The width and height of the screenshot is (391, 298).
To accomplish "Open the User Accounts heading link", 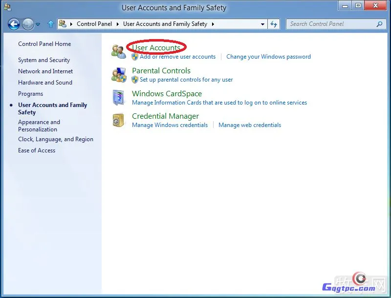I will [156, 48].
